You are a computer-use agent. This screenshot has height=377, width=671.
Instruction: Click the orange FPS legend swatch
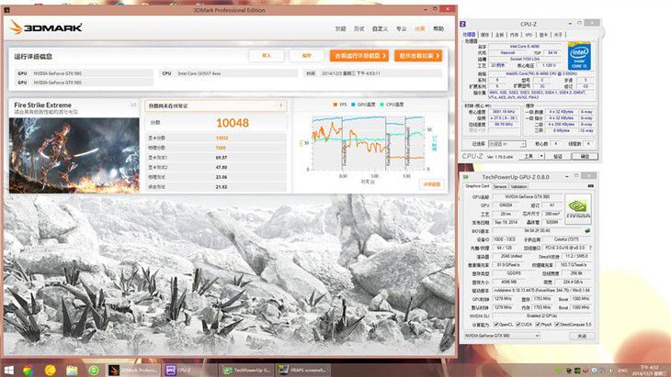click(335, 105)
